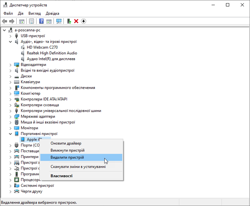This screenshot has width=250, height=206.
Task: Choose Оновити драйвер from context menu
Action: tap(81, 143)
